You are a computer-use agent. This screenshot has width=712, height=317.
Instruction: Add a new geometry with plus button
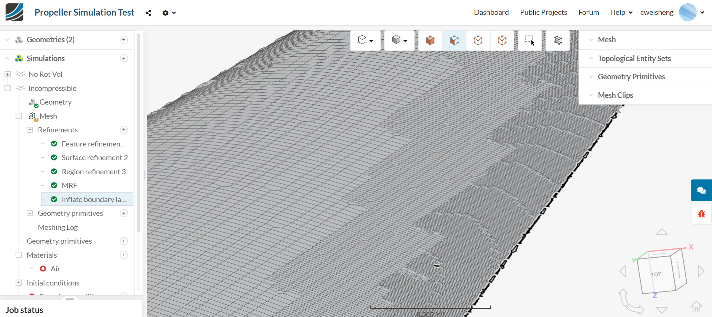pos(124,40)
